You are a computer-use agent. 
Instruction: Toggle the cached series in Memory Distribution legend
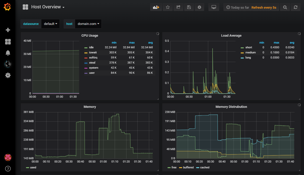pos(205,167)
